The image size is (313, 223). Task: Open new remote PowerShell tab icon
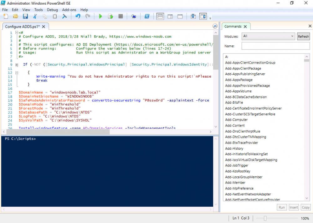point(134,16)
